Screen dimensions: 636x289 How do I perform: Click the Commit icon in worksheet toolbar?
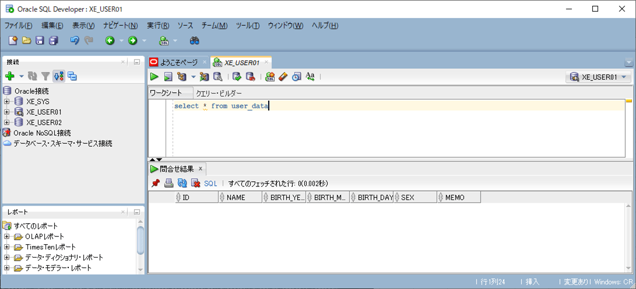click(237, 76)
